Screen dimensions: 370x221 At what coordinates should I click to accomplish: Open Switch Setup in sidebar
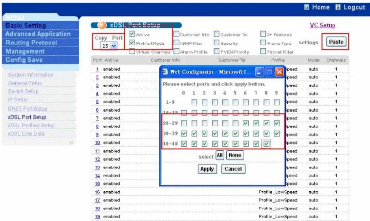pyautogui.click(x=23, y=91)
